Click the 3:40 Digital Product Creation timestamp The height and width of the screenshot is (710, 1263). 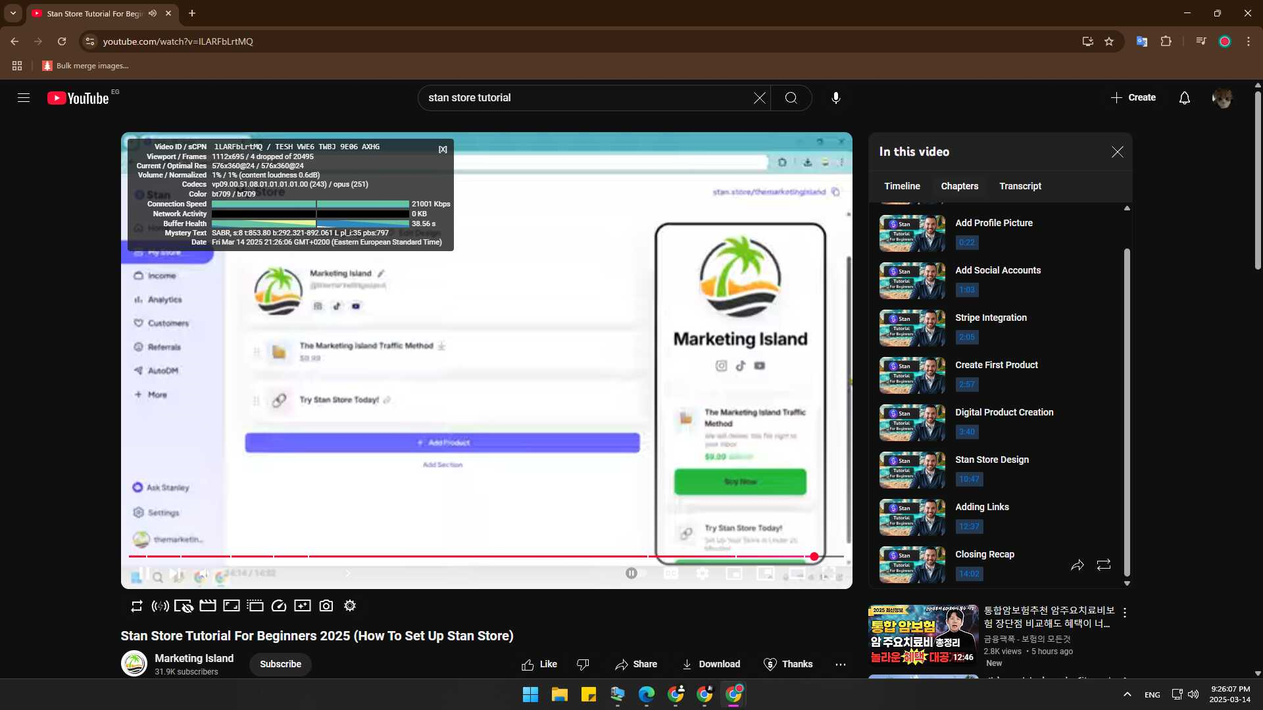966,432
